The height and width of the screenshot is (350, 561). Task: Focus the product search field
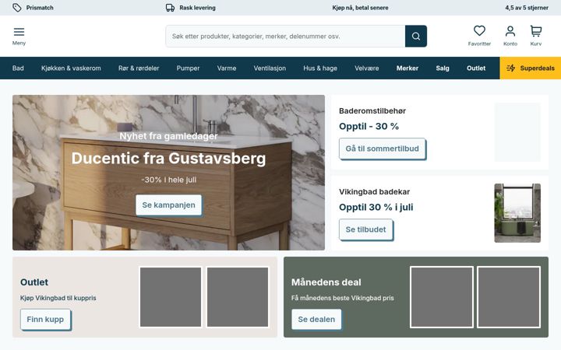click(x=285, y=36)
